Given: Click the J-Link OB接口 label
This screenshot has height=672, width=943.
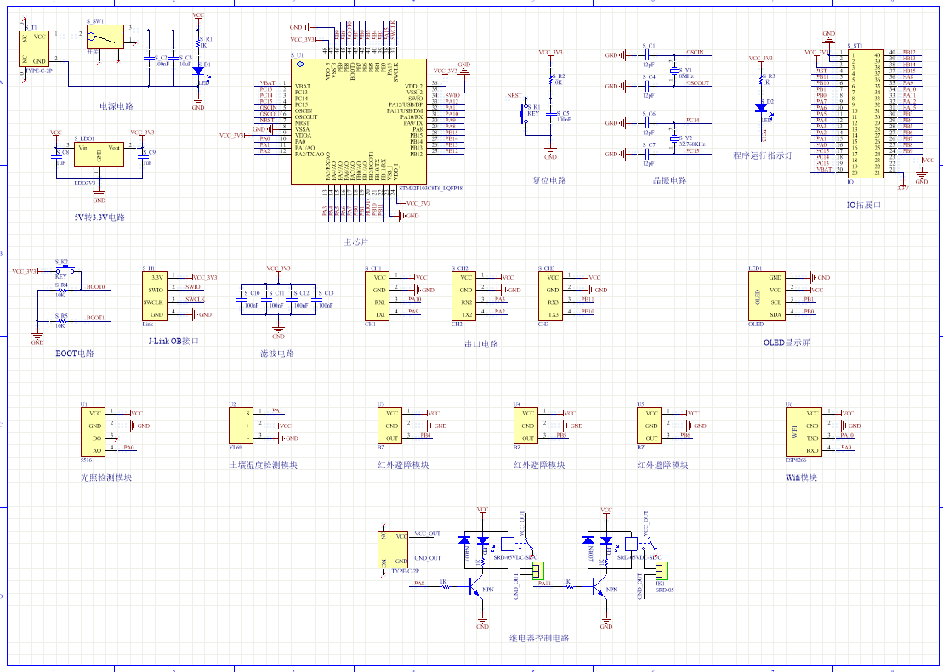Looking at the screenshot, I should tap(173, 342).
